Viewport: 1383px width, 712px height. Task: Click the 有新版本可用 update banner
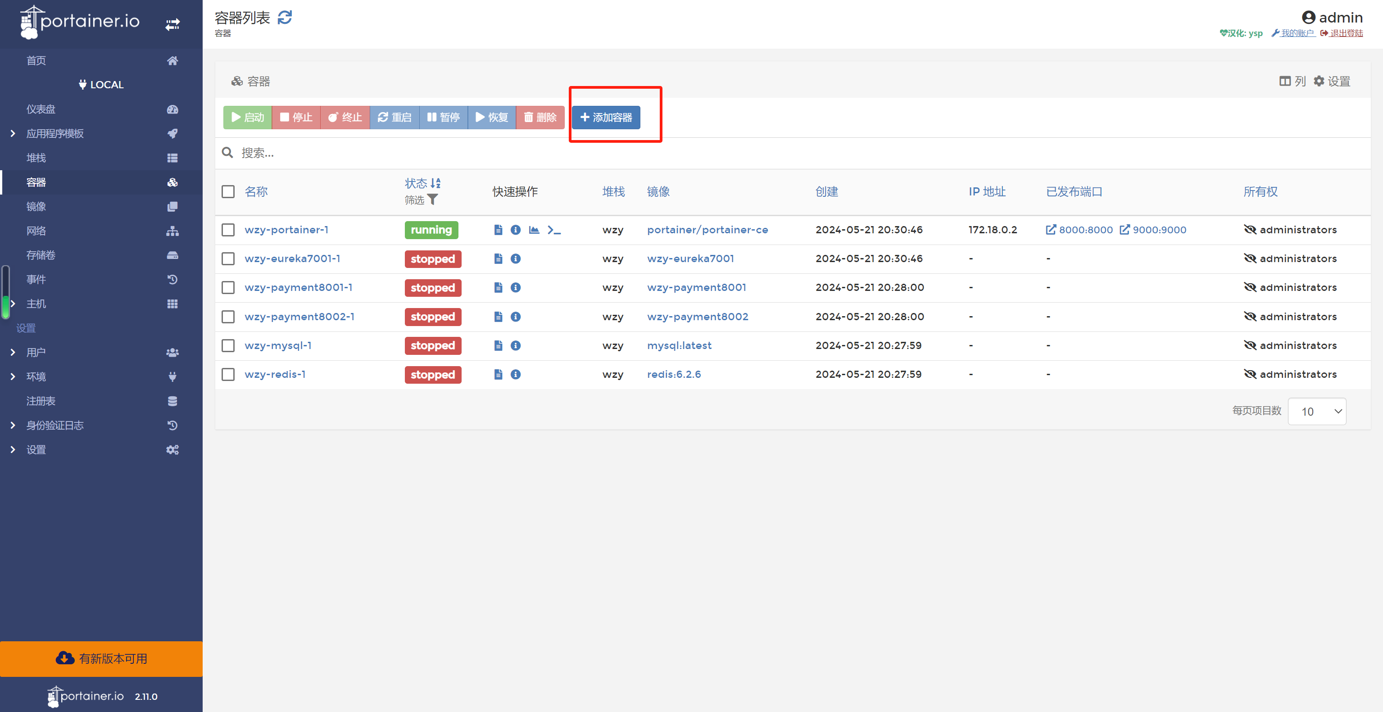[x=101, y=658]
